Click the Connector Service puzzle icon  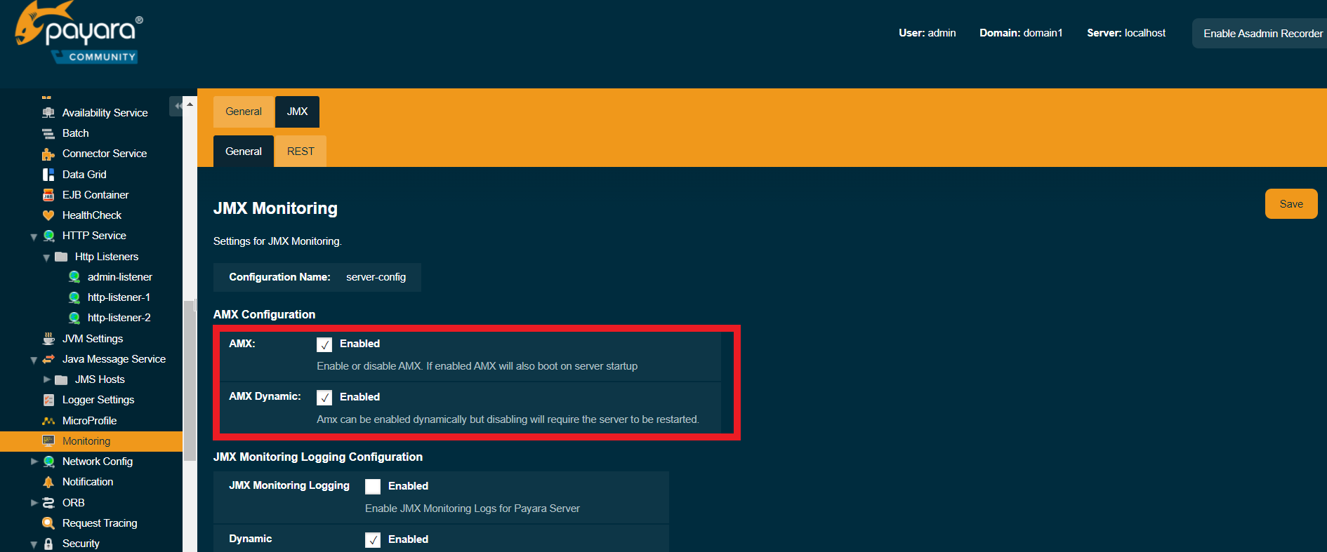tap(48, 154)
